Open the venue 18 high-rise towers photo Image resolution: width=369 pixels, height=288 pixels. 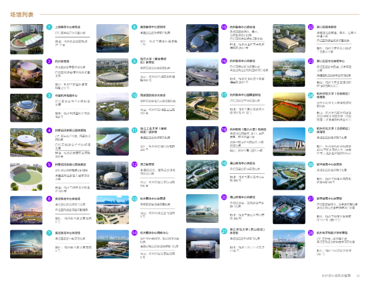point(203,140)
